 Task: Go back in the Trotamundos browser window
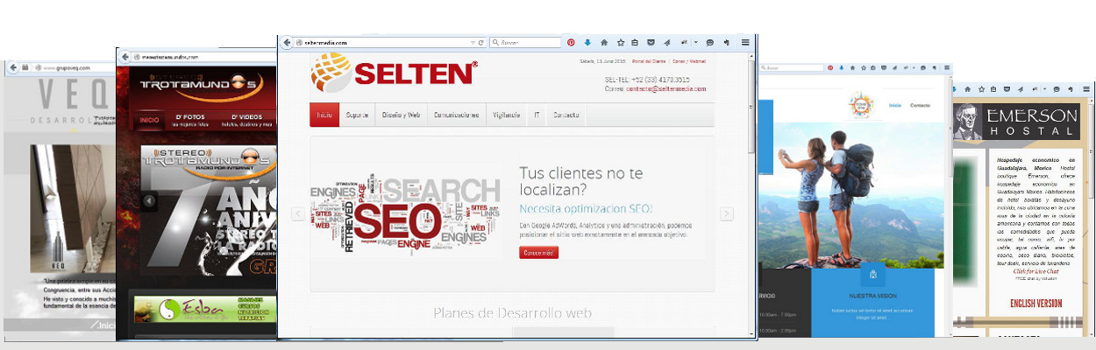pos(124,56)
